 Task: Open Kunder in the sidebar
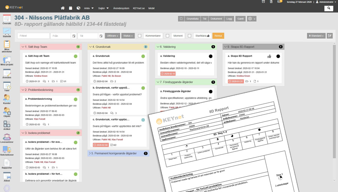coord(7,99)
